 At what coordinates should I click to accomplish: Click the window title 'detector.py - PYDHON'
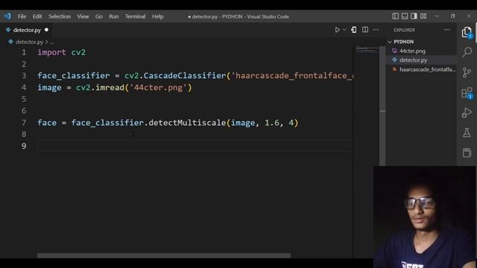217,16
